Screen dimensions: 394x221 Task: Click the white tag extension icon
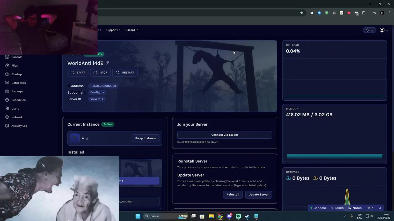pos(312,13)
